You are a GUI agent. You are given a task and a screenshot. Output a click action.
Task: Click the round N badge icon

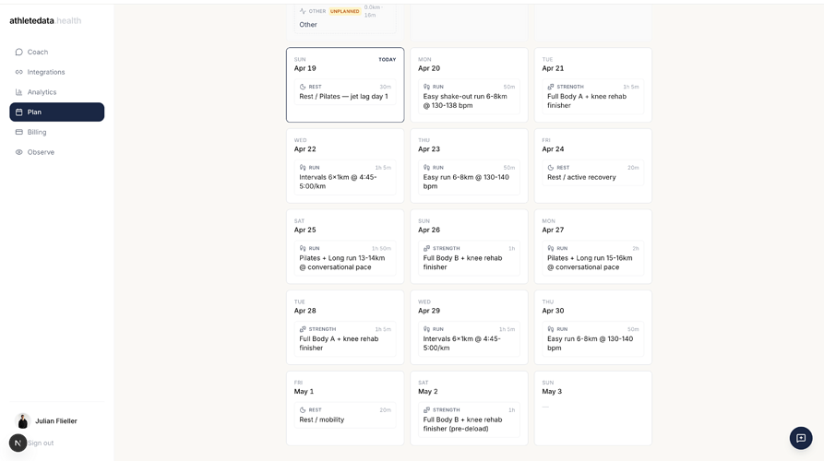(18, 443)
